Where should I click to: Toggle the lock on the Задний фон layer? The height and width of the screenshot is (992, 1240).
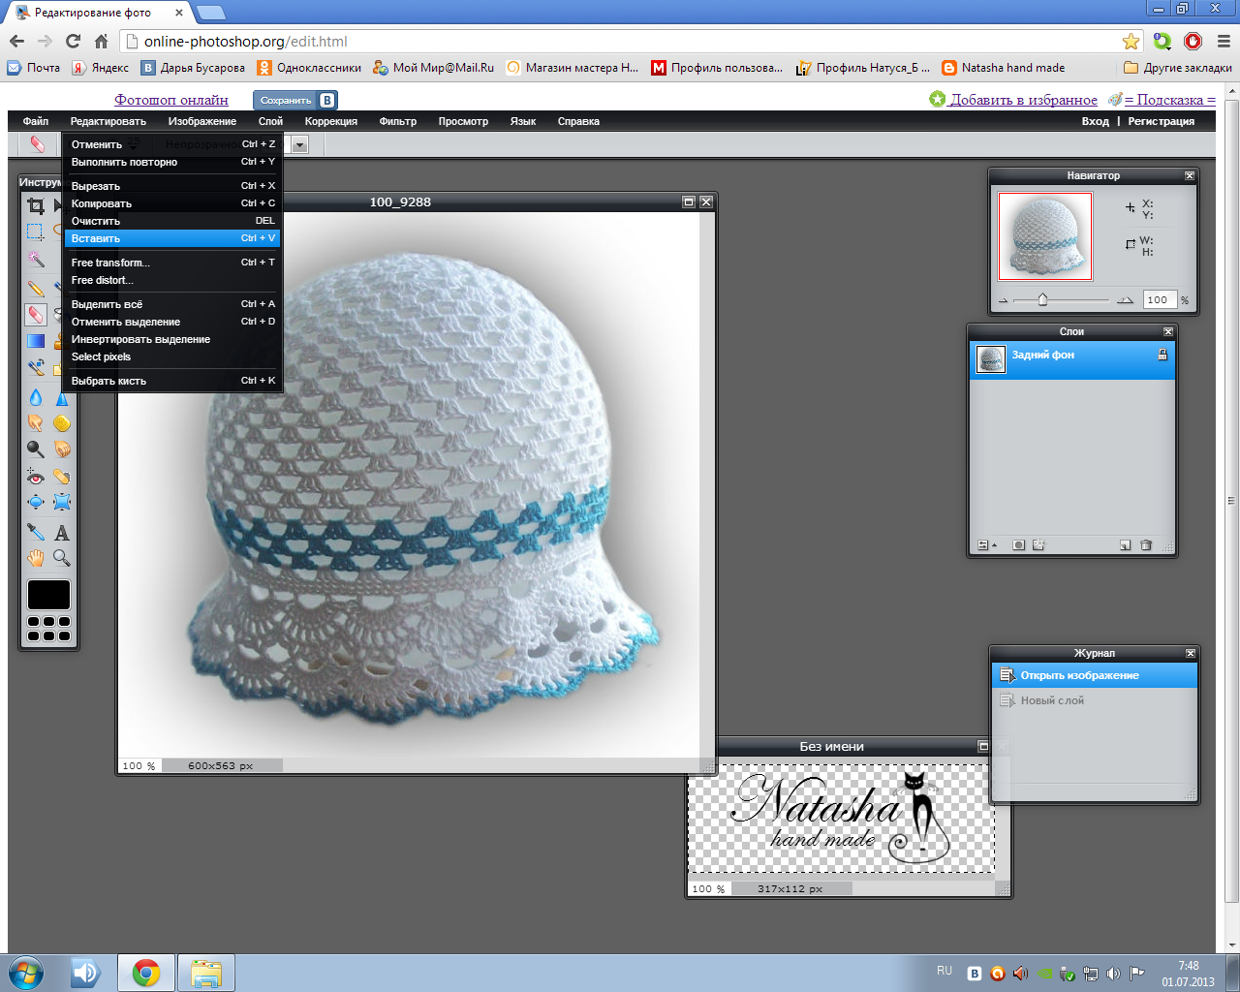pos(1162,356)
